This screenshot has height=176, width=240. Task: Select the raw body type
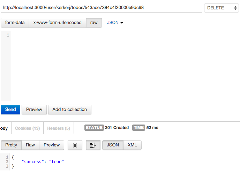(x=94, y=23)
